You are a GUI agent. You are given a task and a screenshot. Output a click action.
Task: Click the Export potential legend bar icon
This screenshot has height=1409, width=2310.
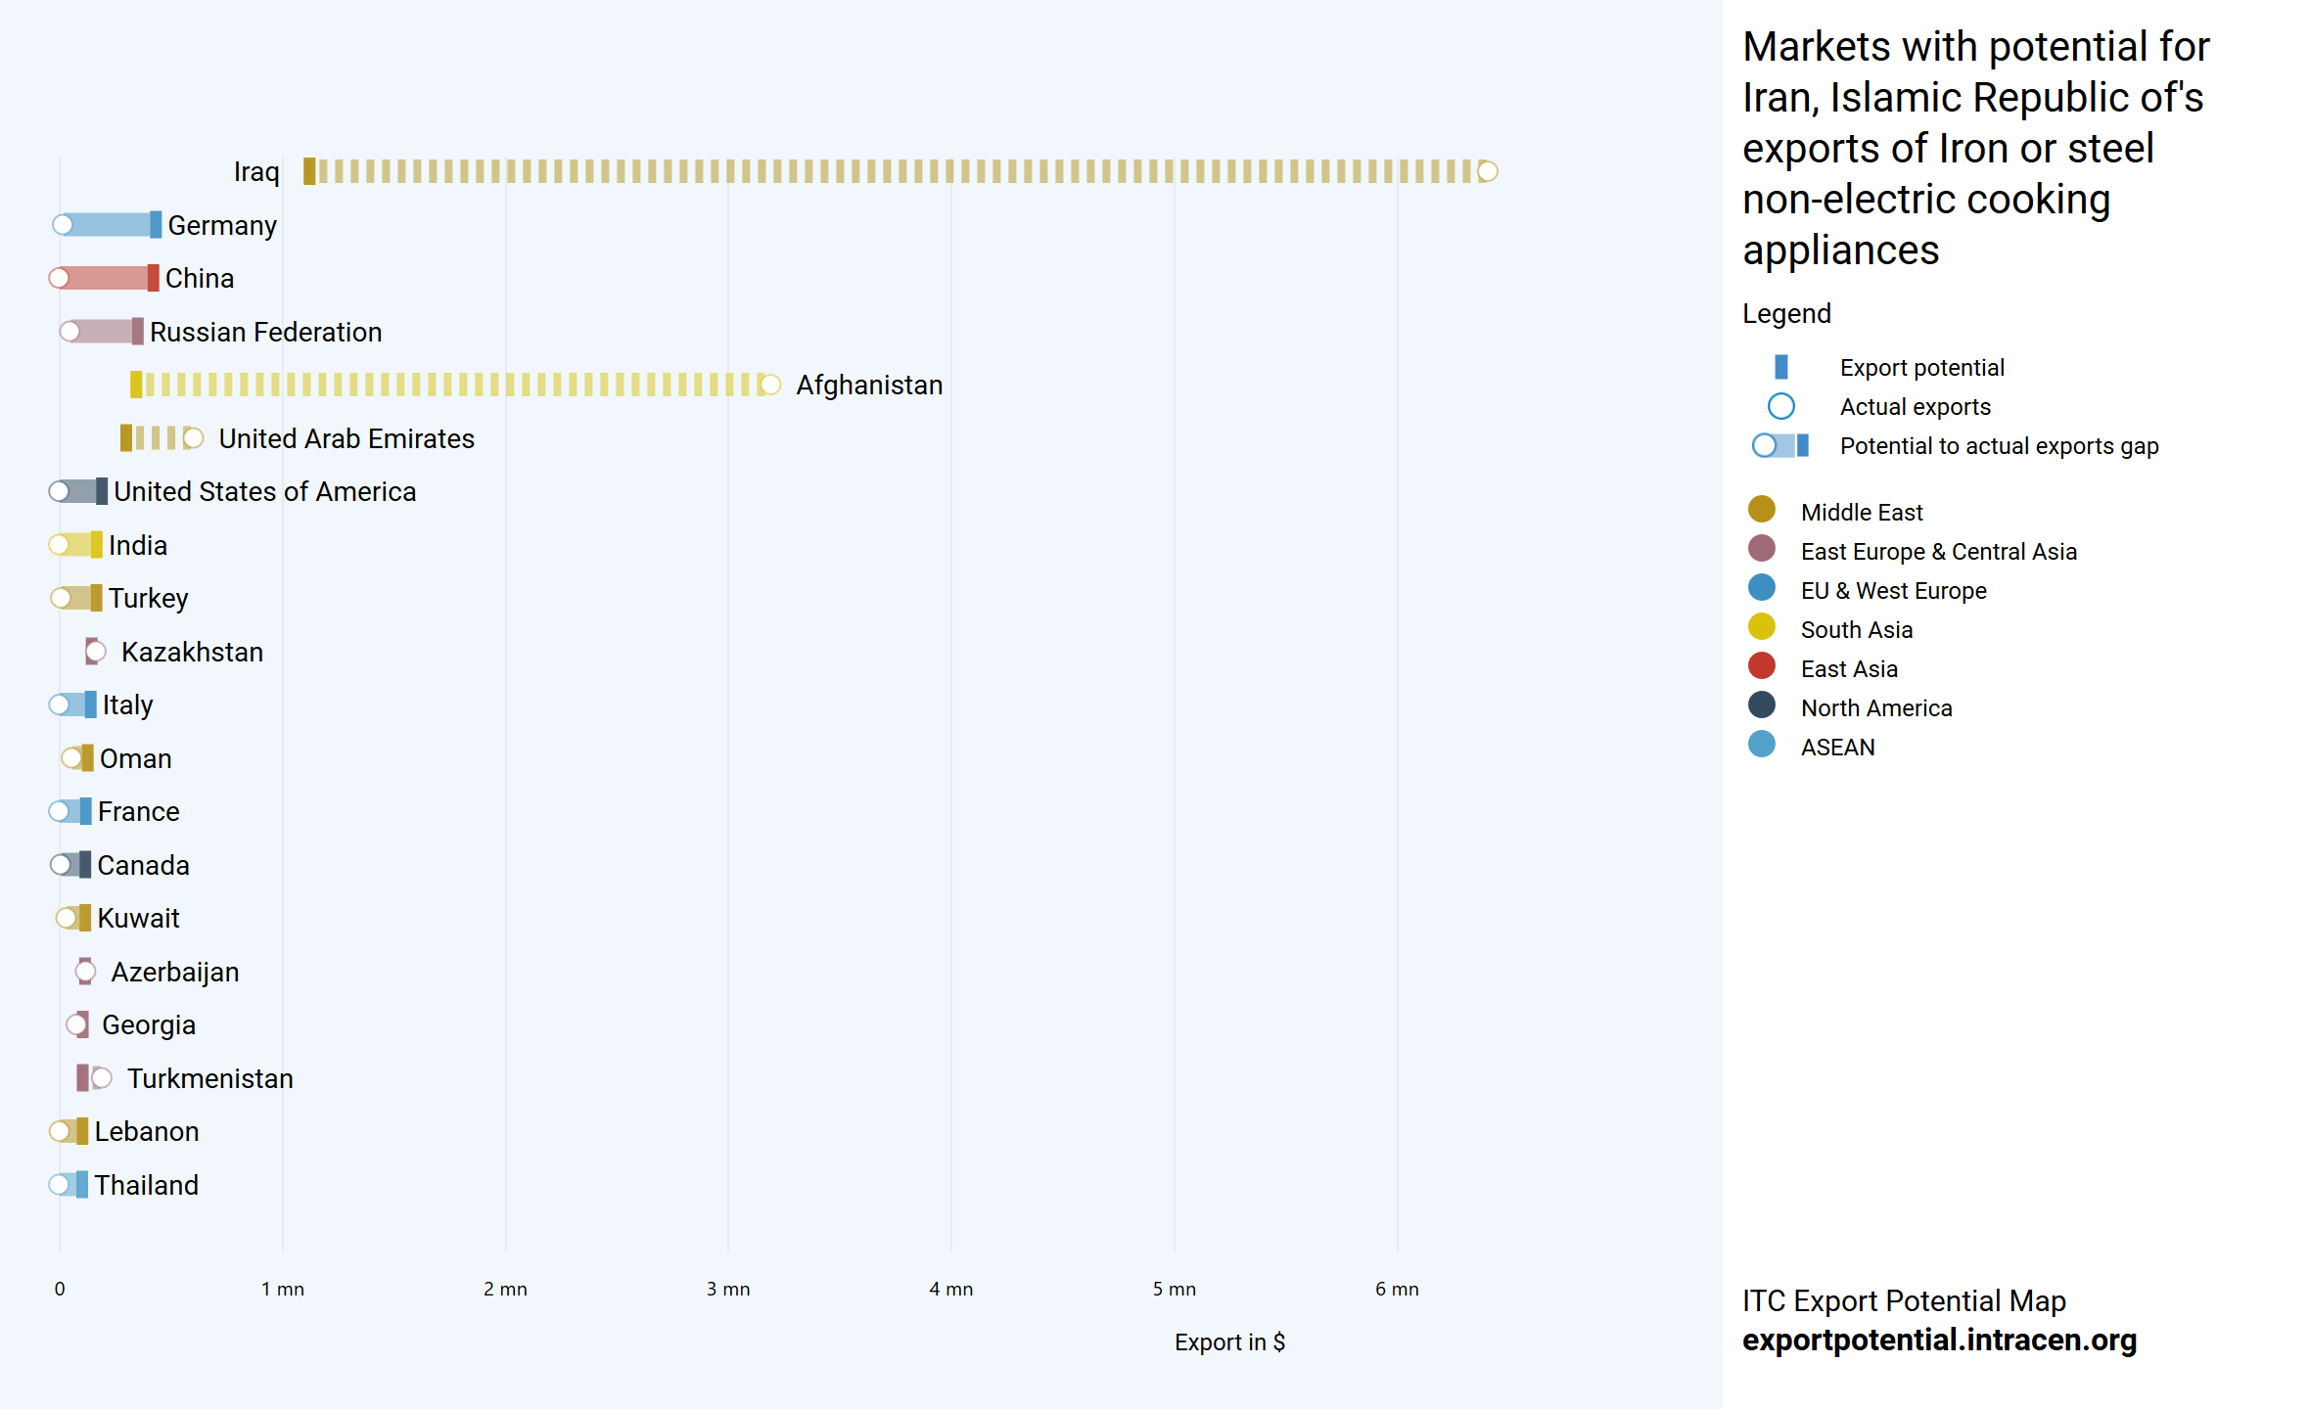[x=1780, y=367]
